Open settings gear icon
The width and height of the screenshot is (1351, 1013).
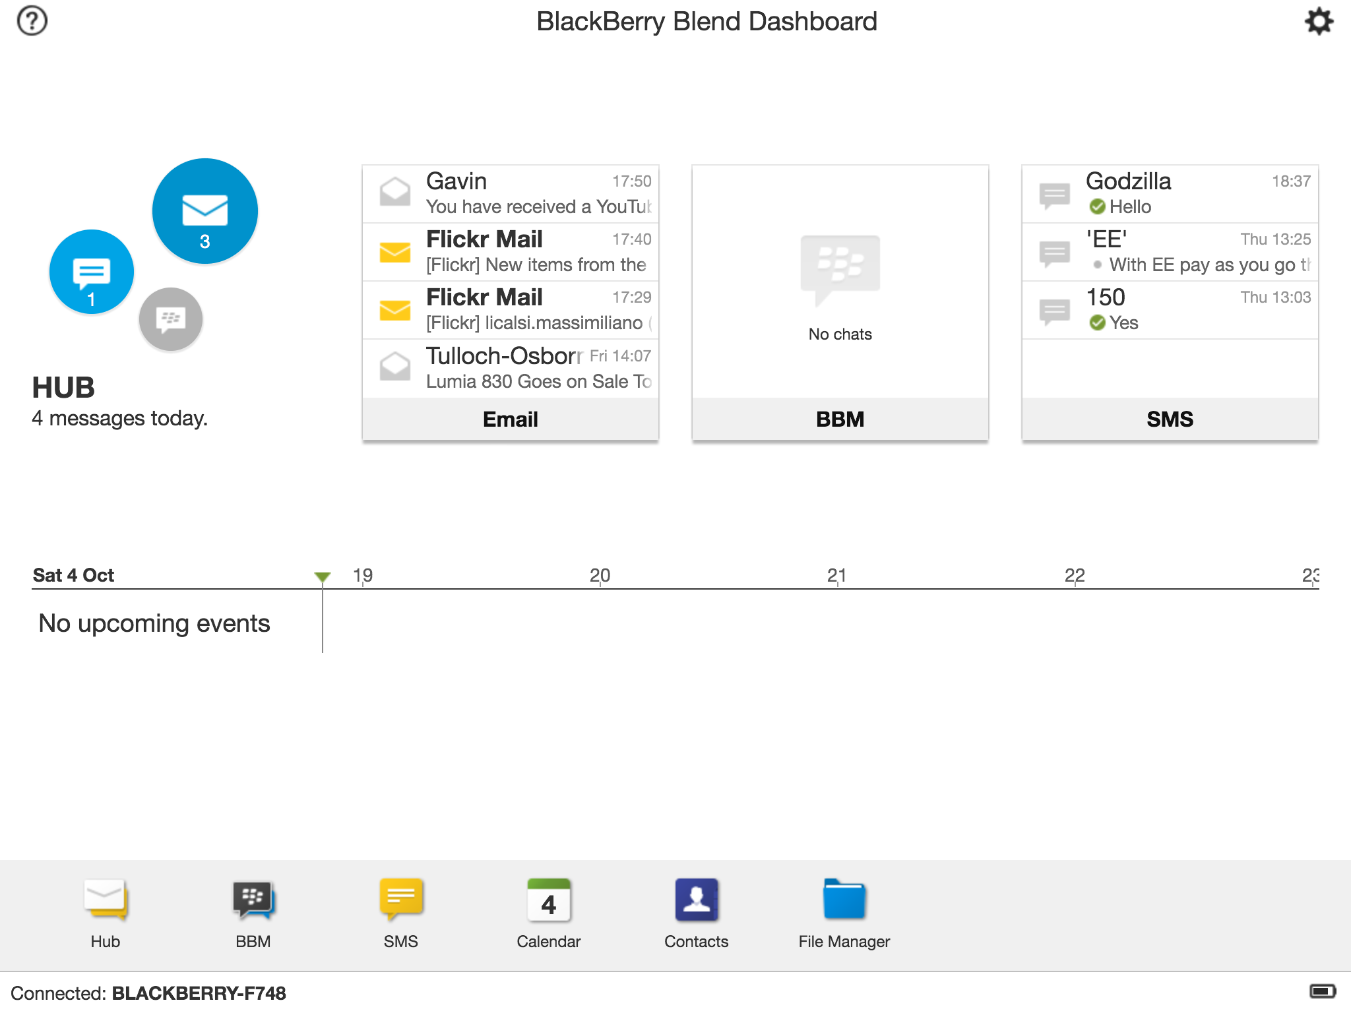[x=1318, y=21]
